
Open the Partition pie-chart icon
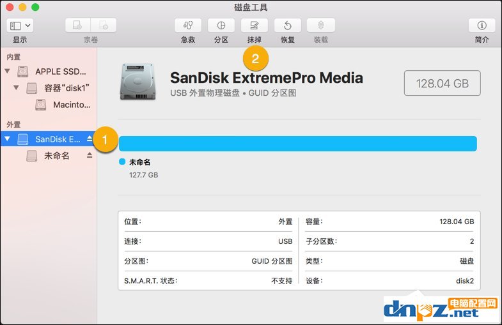(221, 26)
